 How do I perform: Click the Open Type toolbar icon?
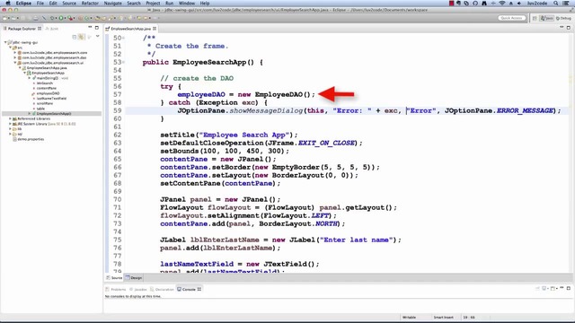(98, 18)
